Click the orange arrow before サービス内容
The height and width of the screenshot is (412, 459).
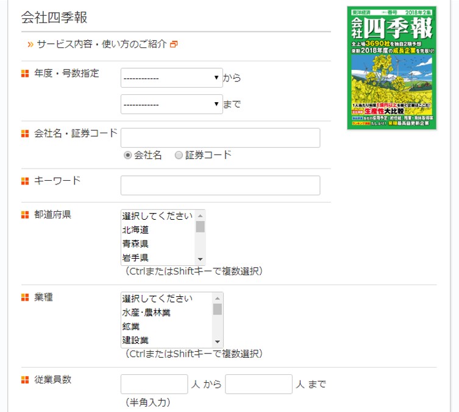coord(30,44)
